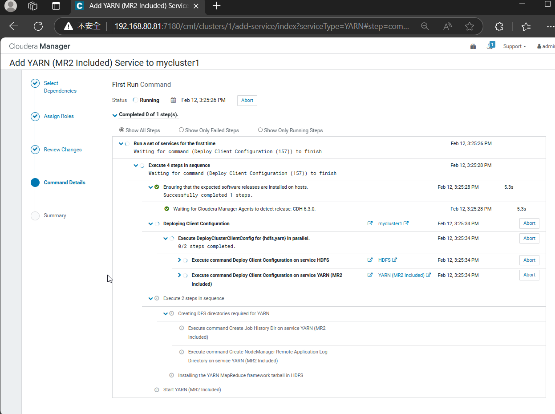Screen dimensions: 555x414
Task: Click green check on Waiting for Agents step
Action: (x=167, y=209)
